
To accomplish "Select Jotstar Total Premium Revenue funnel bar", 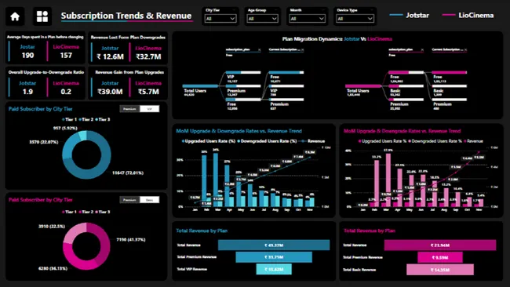I will pyautogui.click(x=274, y=257).
